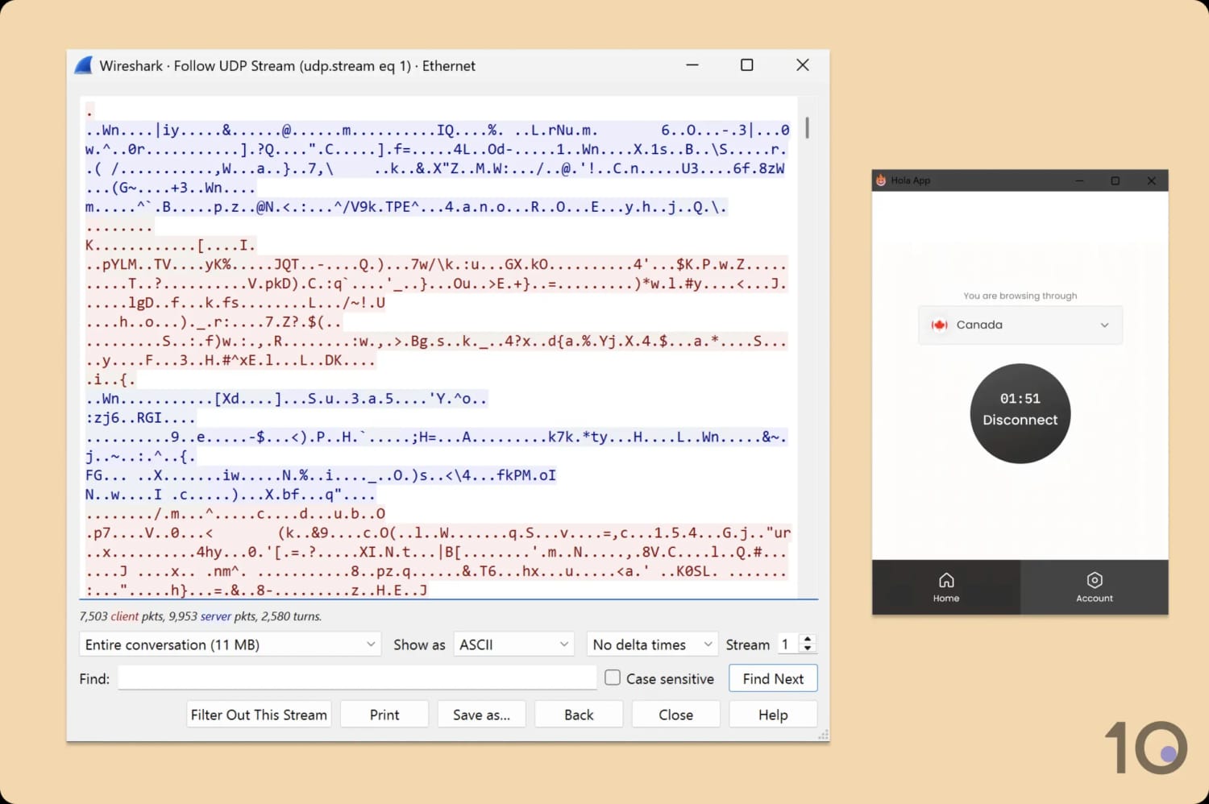Screen dimensions: 1209x804
Task: Increment the Stream number stepper
Action: [808, 639]
